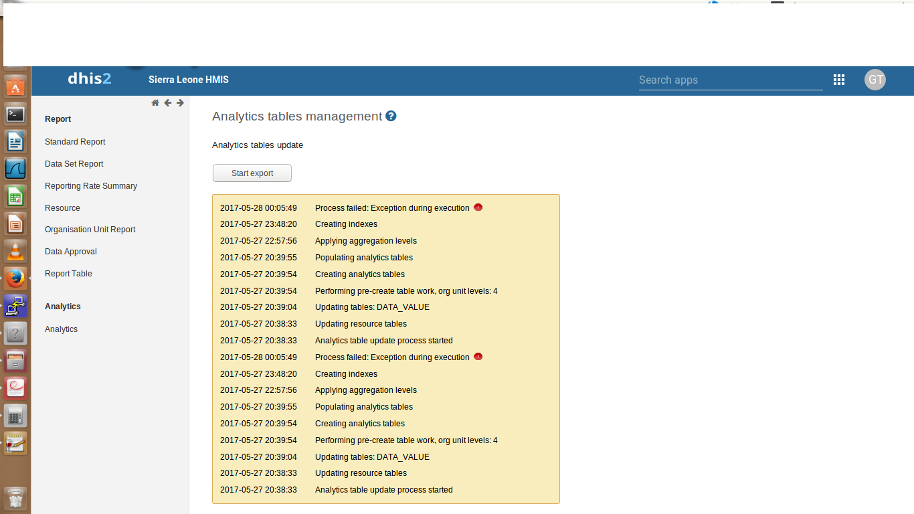This screenshot has width=914, height=514.
Task: Click the Analytics tables update text
Action: [258, 145]
